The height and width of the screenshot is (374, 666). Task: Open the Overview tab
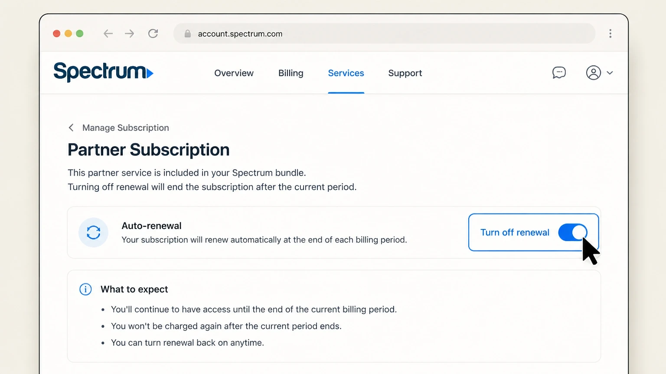point(234,73)
